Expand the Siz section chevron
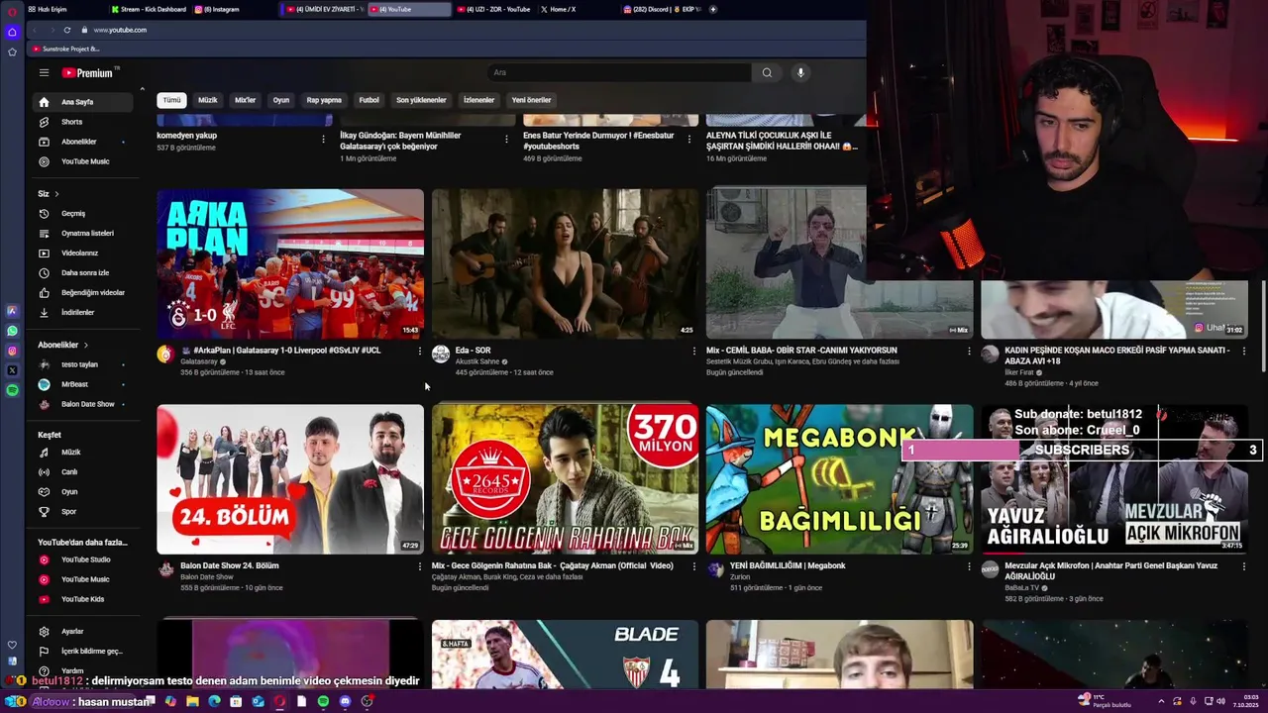This screenshot has height=713, width=1268. (x=56, y=194)
